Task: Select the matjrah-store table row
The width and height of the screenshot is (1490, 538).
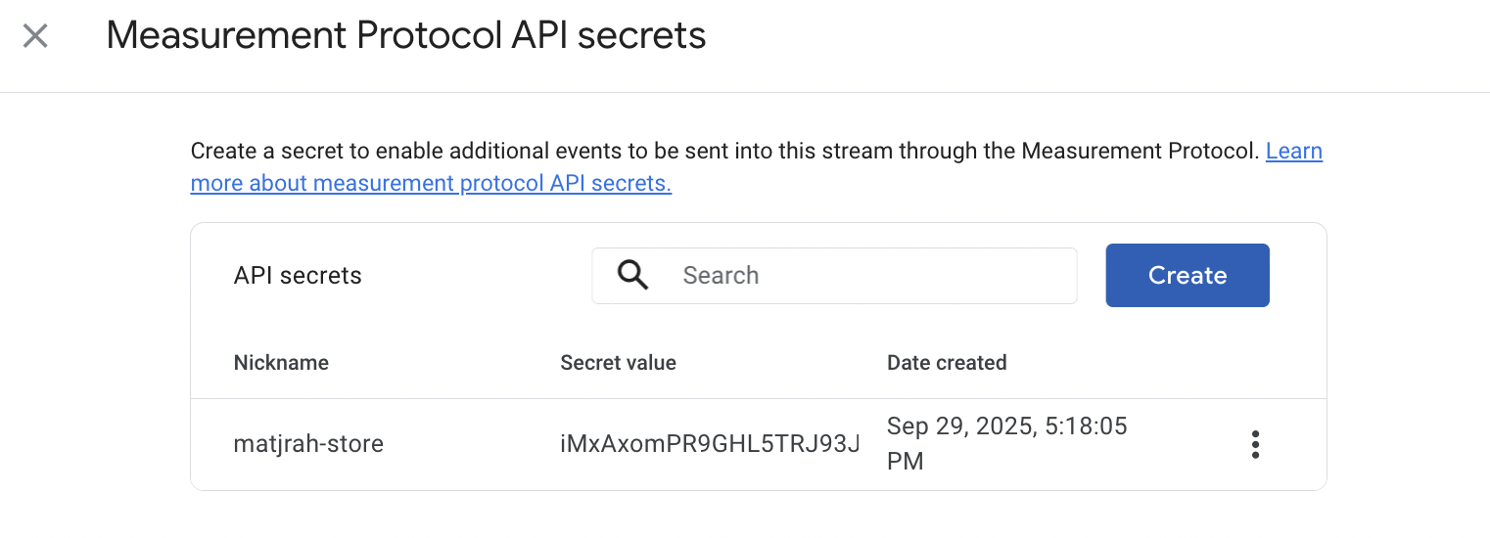Action: pos(759,444)
